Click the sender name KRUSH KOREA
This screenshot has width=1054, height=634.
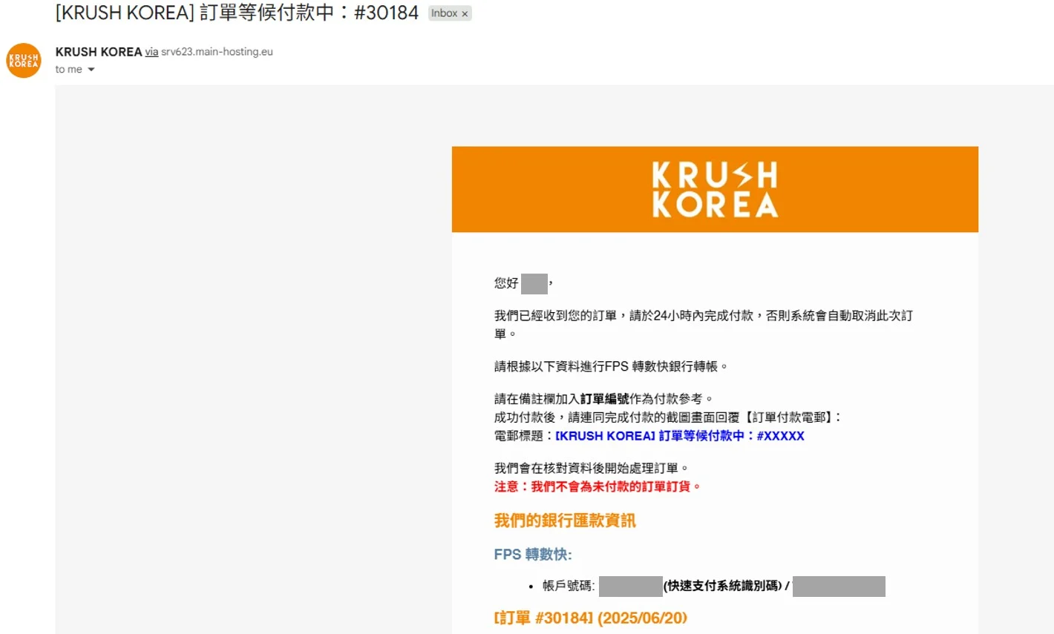[98, 52]
